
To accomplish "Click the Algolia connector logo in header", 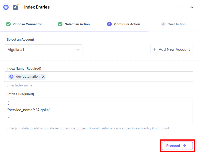I will [6, 7].
